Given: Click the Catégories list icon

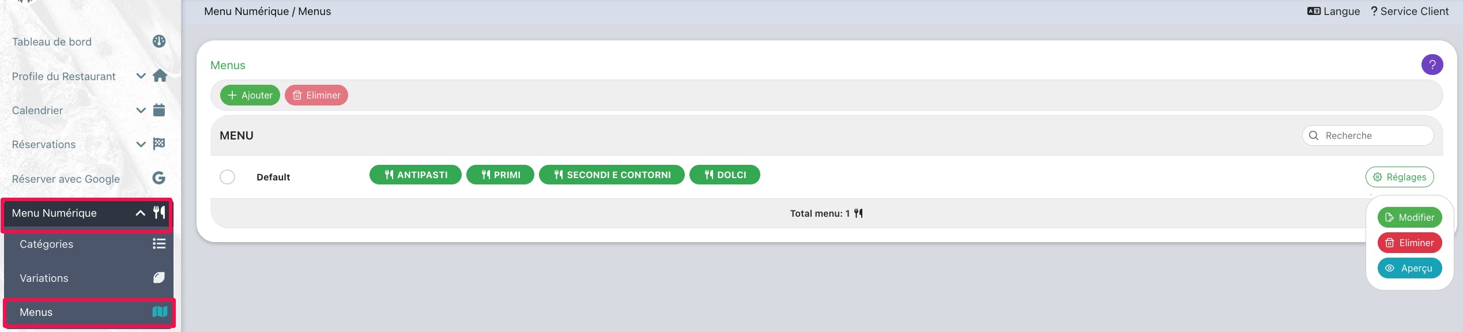Looking at the screenshot, I should tap(159, 244).
